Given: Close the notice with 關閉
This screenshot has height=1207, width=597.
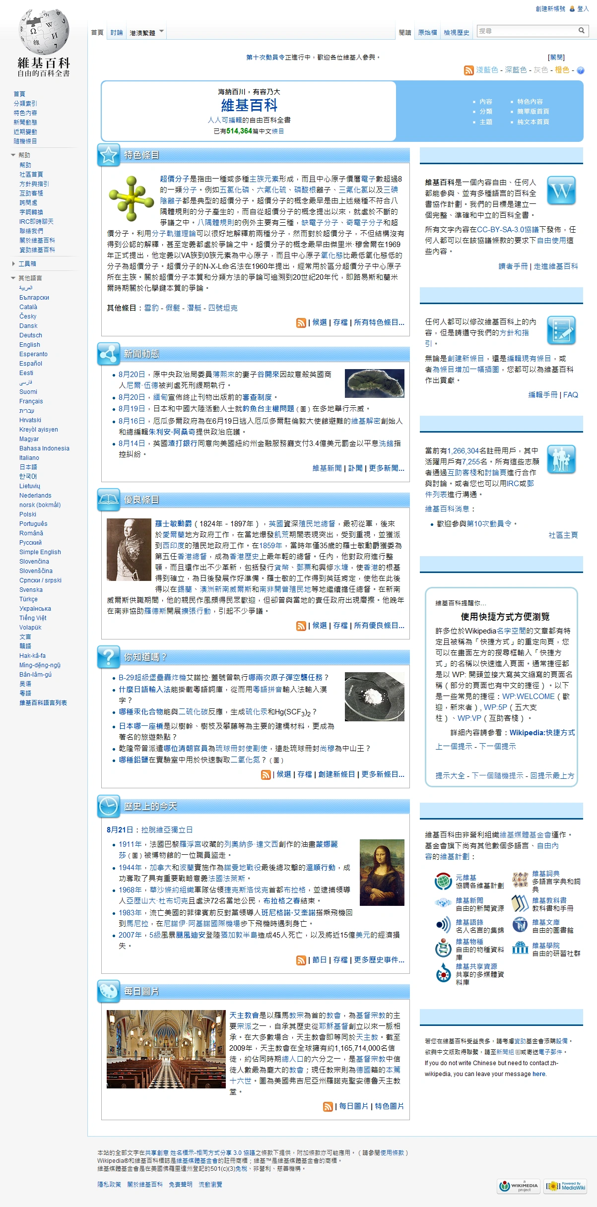Looking at the screenshot, I should [556, 58].
